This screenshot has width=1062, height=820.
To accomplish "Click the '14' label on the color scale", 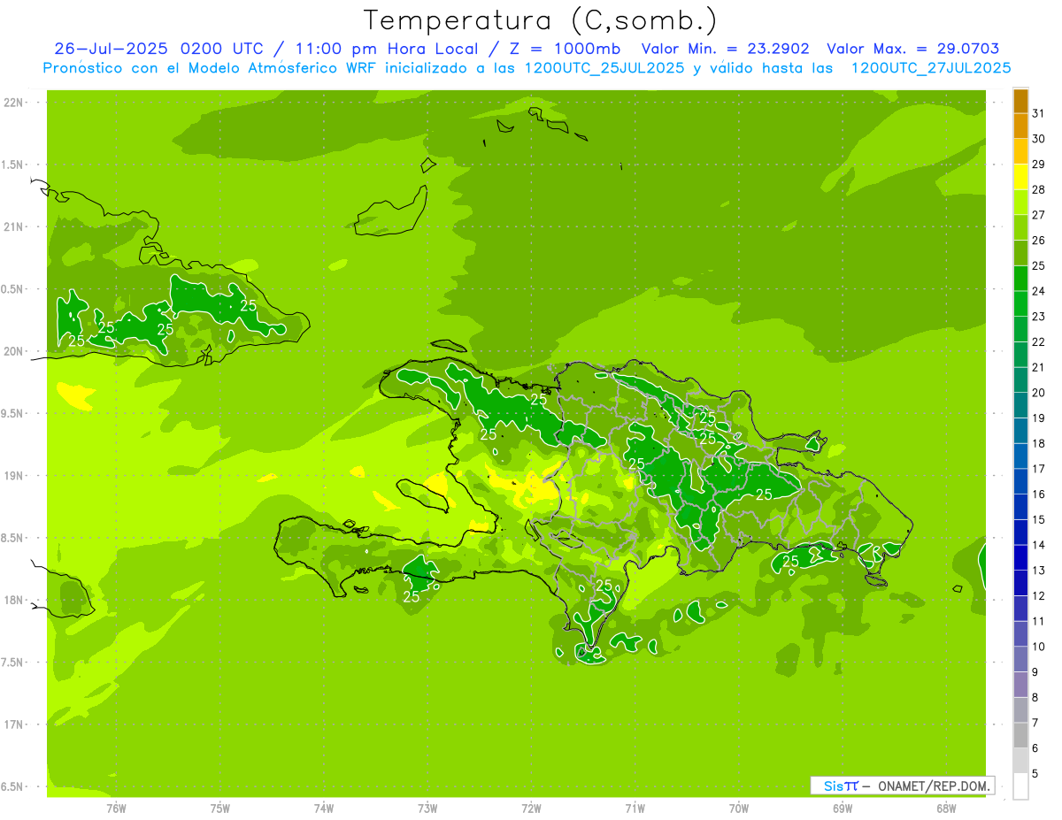I will [x=1038, y=545].
